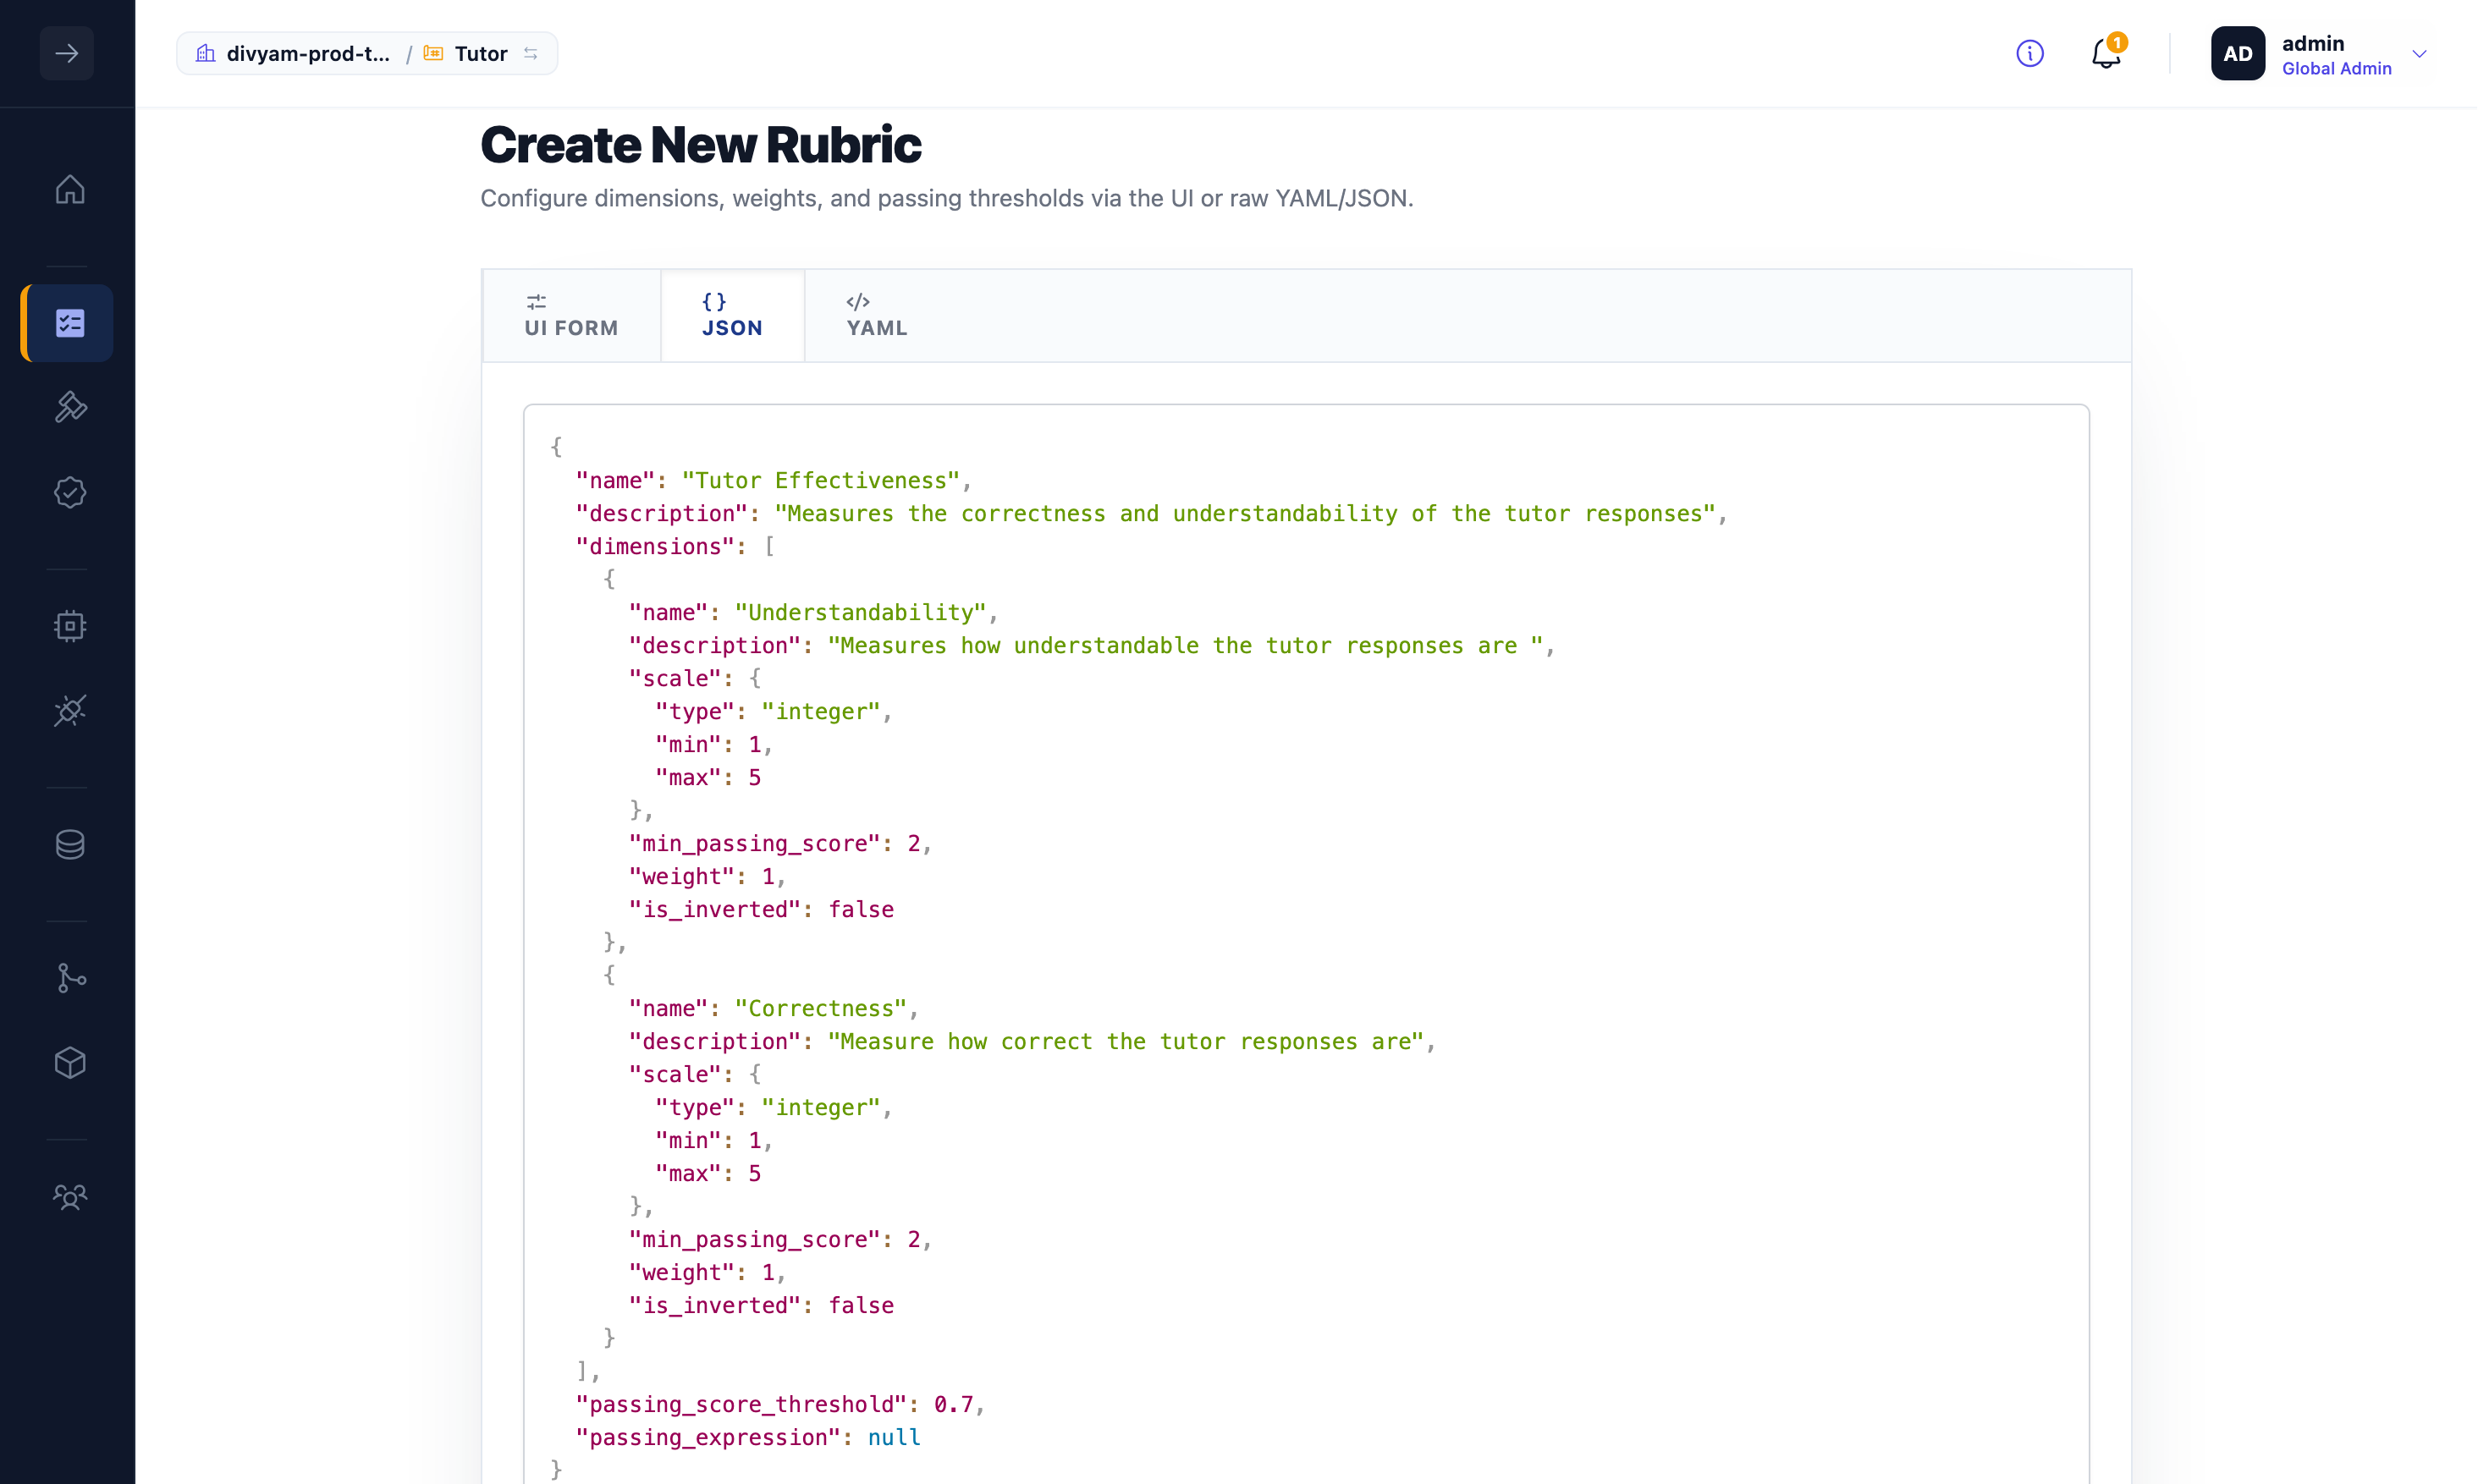Open the chip processor sidebar icon

click(x=69, y=626)
